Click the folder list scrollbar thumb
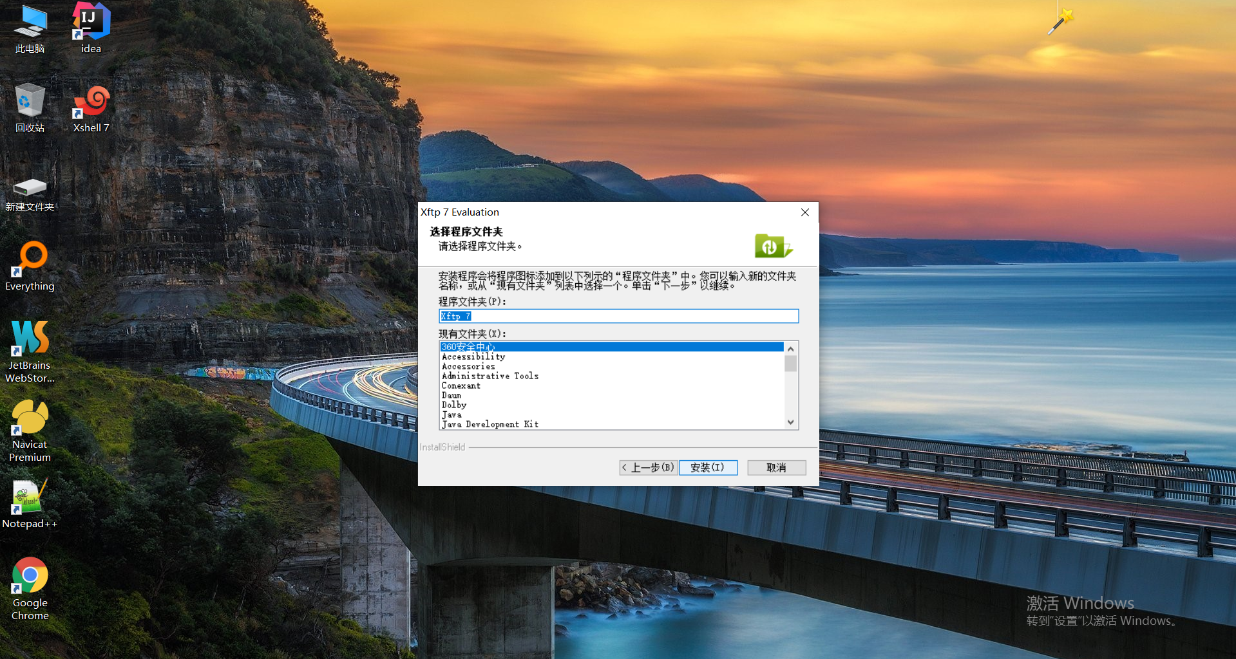This screenshot has height=659, width=1236. click(791, 364)
